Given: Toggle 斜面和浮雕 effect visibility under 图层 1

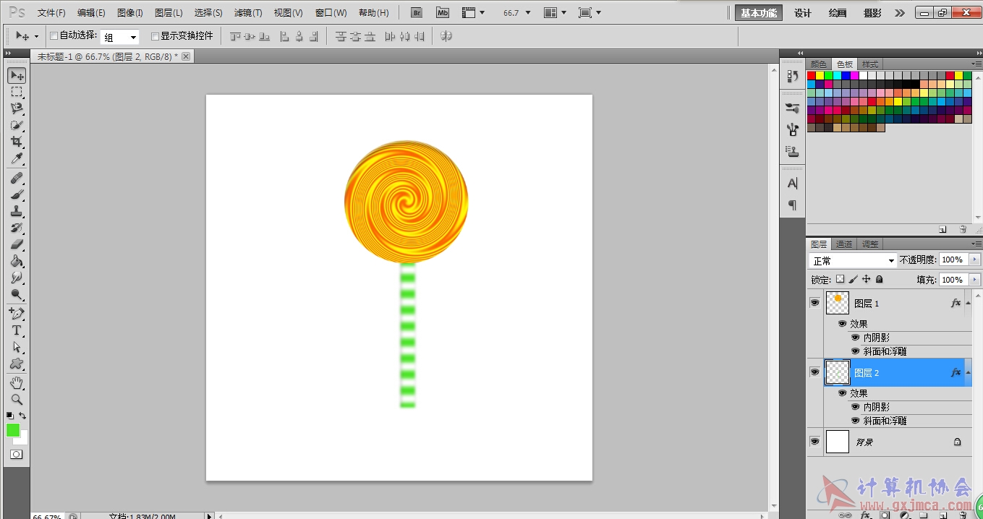Looking at the screenshot, I should [856, 351].
